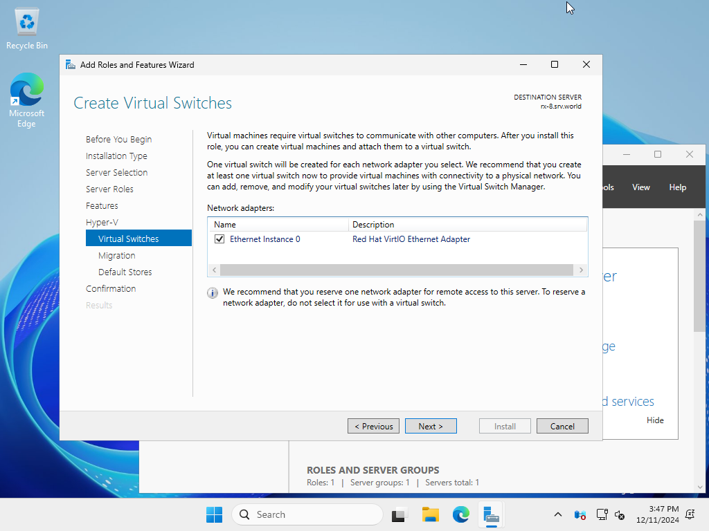The height and width of the screenshot is (531, 709).
Task: Collapse the roles notification using Hide
Action: click(654, 420)
